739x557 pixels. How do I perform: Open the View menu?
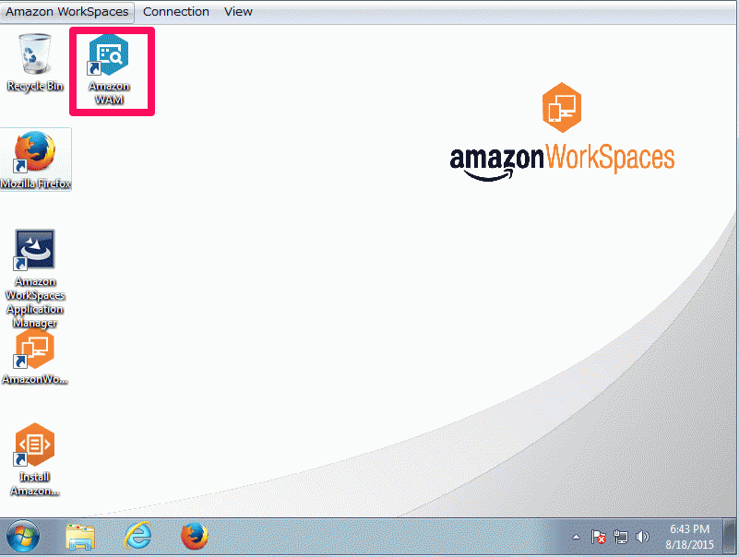238,12
